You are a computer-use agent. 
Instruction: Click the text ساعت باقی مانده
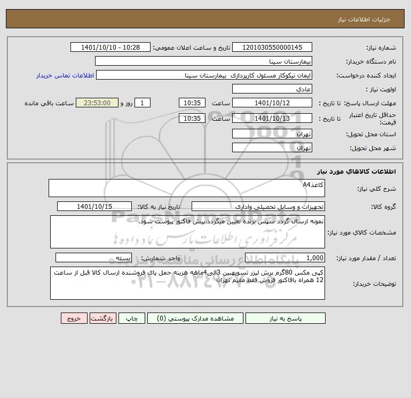tap(49, 103)
